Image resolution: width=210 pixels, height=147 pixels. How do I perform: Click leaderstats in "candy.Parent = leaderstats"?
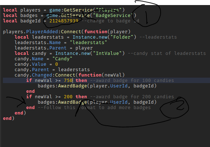click(74, 70)
